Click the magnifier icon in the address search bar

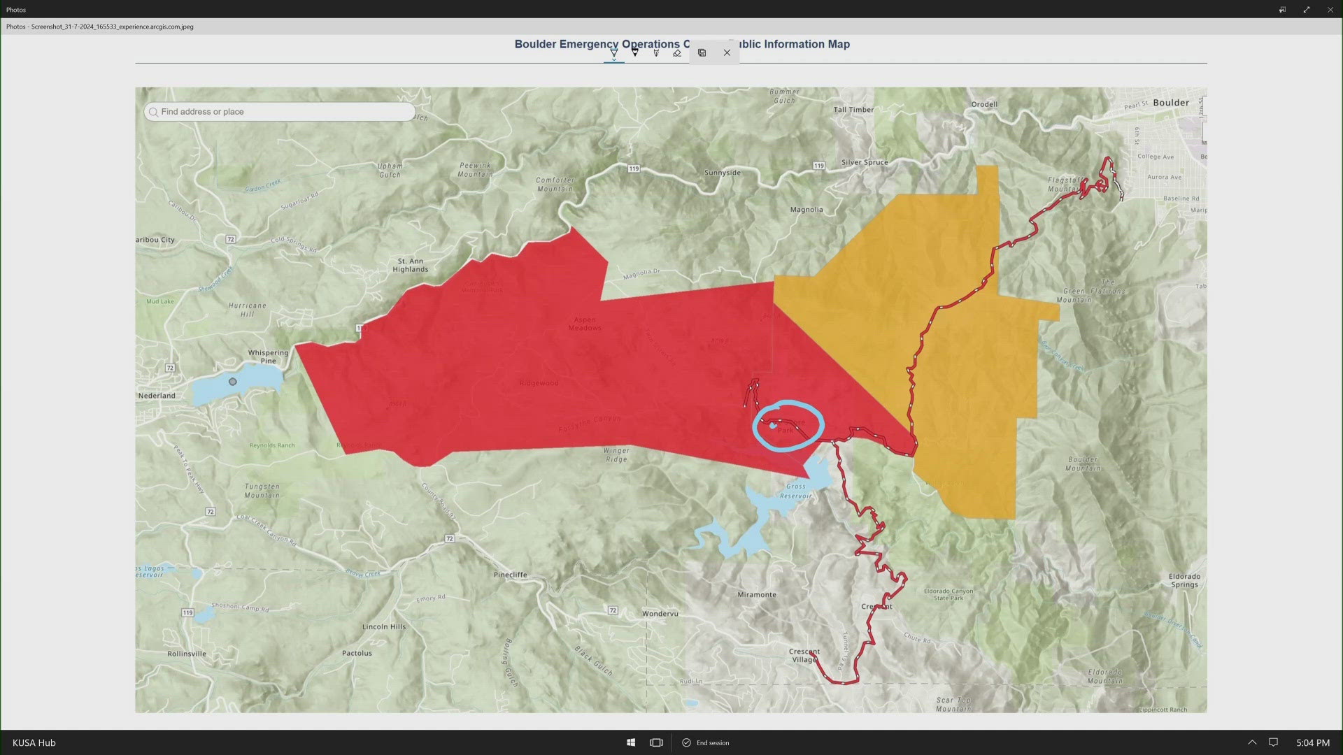pos(153,112)
